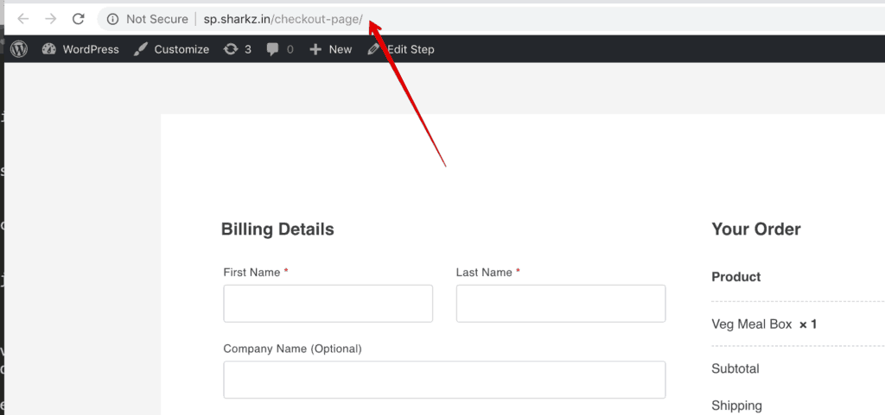Click the browser back arrow
The width and height of the screenshot is (885, 415).
(x=23, y=19)
